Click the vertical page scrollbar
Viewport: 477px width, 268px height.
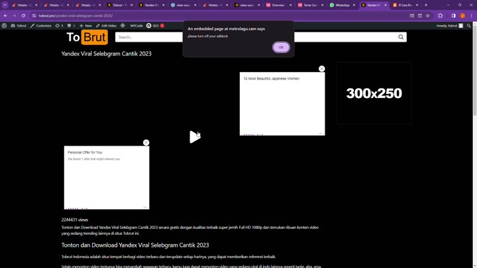pos(474,72)
